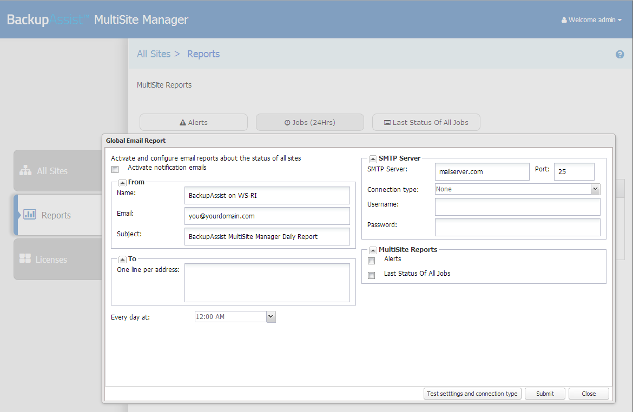
Task: Open the Welcome admin user menu
Action: pos(591,20)
